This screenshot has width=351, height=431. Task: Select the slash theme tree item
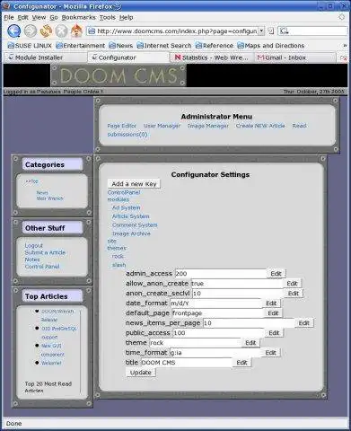click(x=118, y=265)
